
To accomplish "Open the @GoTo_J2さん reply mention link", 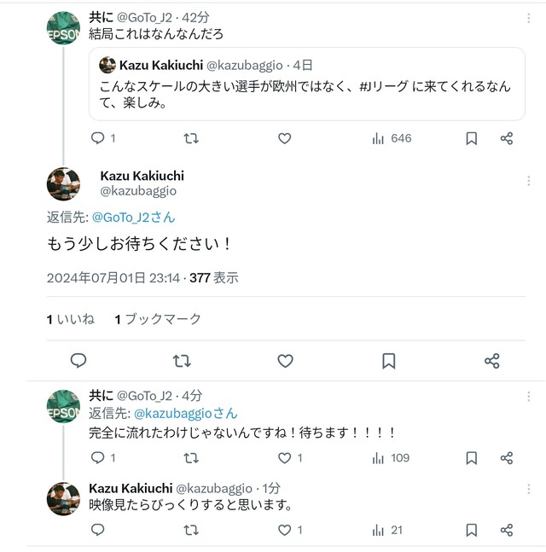I will coord(133,218).
